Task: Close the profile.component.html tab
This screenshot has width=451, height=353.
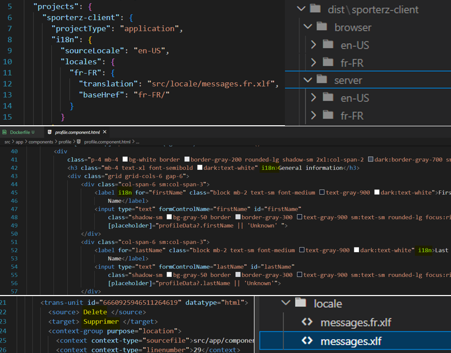Action: pos(104,132)
